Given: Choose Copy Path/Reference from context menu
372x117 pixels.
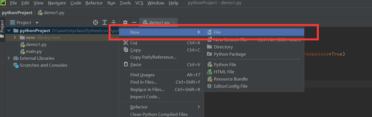Looking at the screenshot, I should coord(161,57).
